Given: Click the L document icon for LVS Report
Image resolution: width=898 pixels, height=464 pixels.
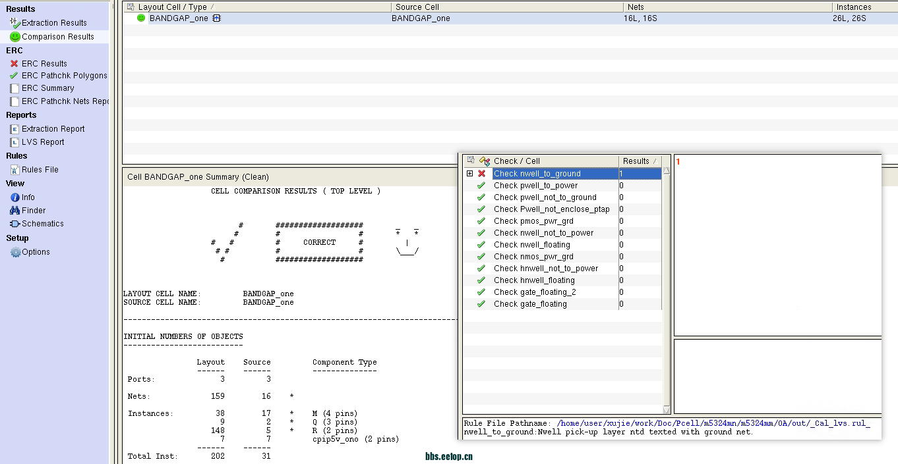Looking at the screenshot, I should point(15,142).
